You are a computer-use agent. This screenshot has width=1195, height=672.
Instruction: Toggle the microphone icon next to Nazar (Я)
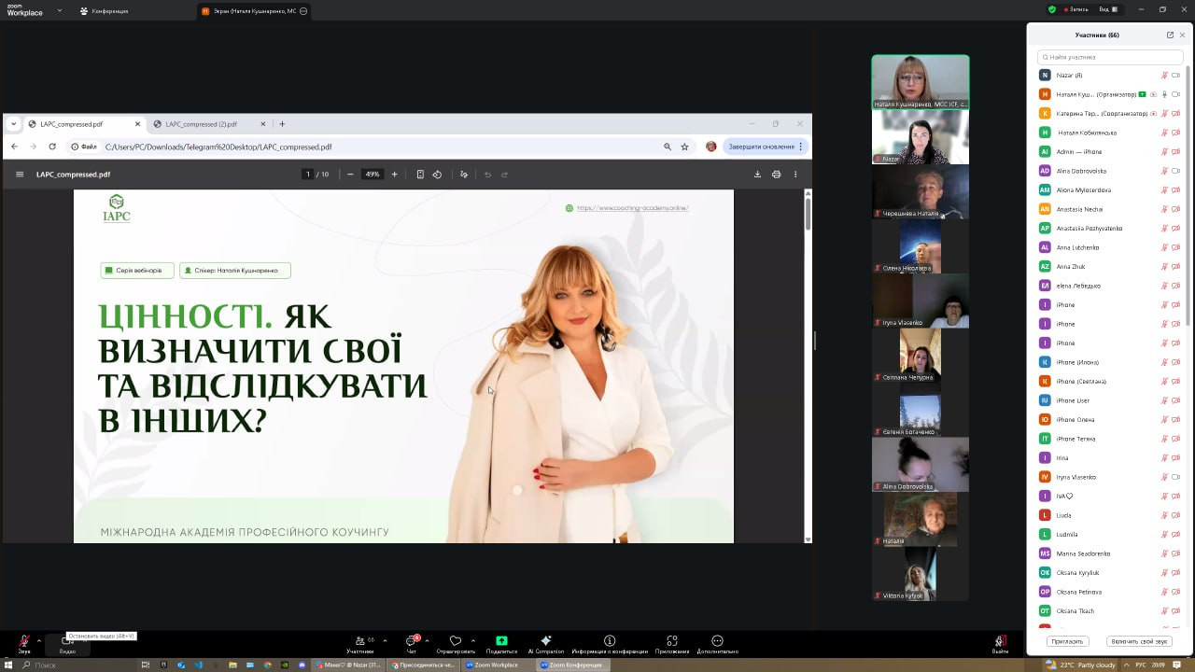pos(1164,76)
